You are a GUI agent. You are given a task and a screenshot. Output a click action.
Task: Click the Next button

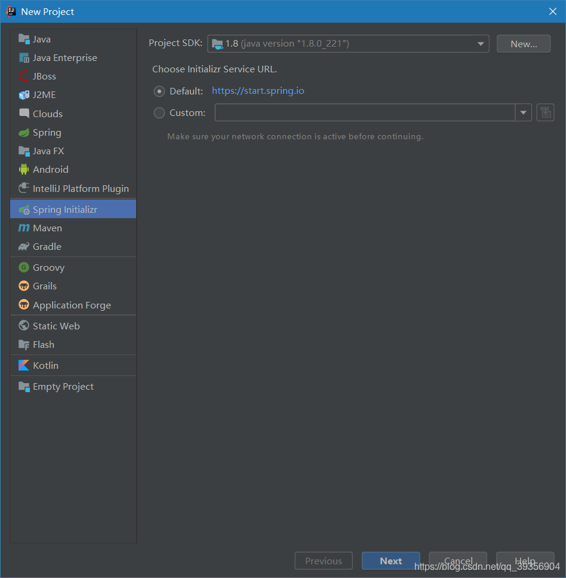click(390, 561)
